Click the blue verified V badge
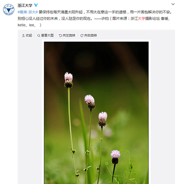Screen dimensions: 178x184 [36, 5]
